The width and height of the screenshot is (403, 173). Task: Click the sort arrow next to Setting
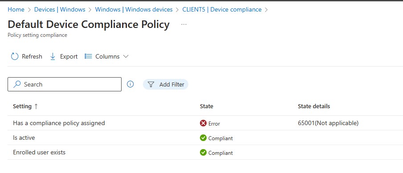(36, 106)
